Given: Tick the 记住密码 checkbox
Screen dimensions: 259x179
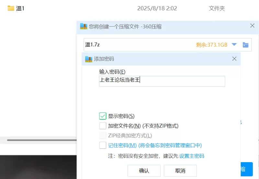Looking at the screenshot, I should coord(103,145).
